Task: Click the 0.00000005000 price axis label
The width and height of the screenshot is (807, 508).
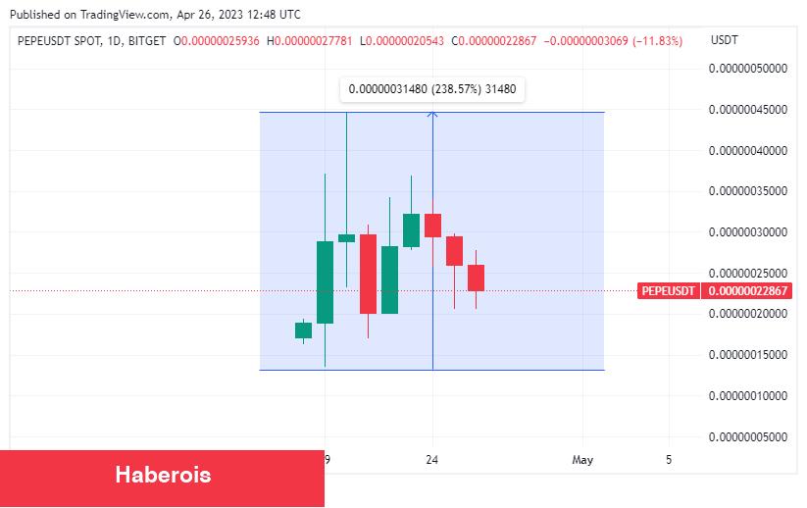Action: (x=748, y=437)
